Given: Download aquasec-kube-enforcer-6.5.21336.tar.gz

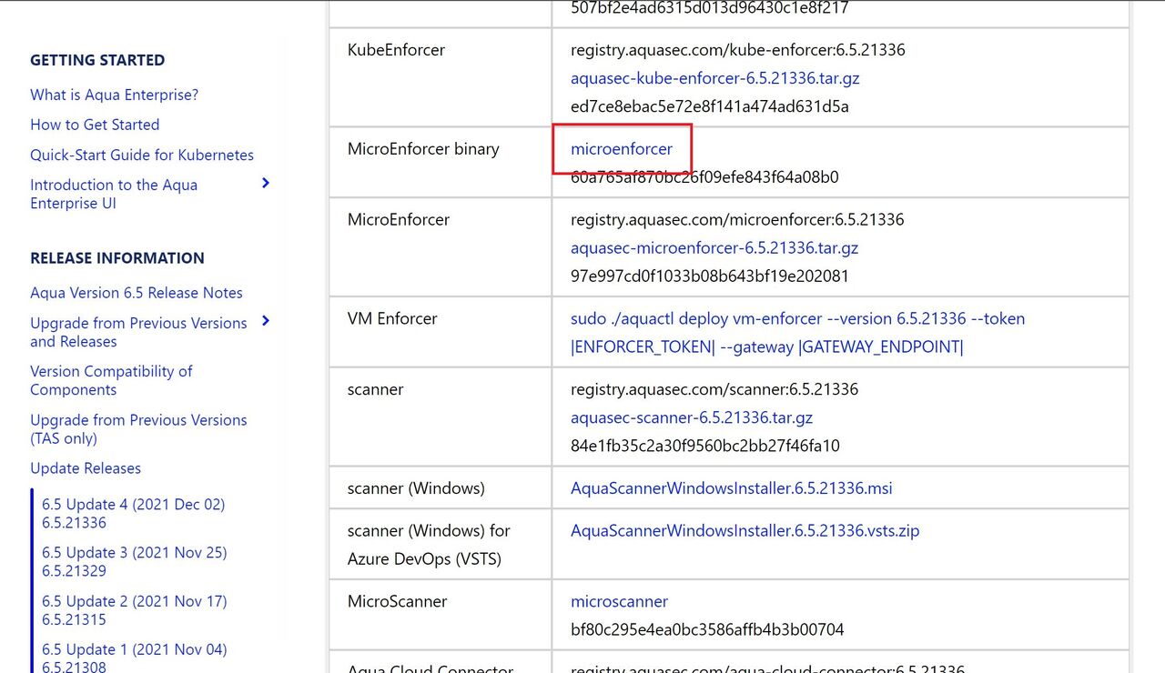Looking at the screenshot, I should click(x=715, y=78).
